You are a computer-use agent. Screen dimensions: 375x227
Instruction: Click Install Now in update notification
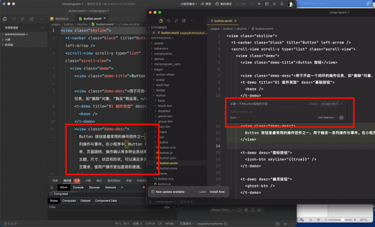[217, 192]
